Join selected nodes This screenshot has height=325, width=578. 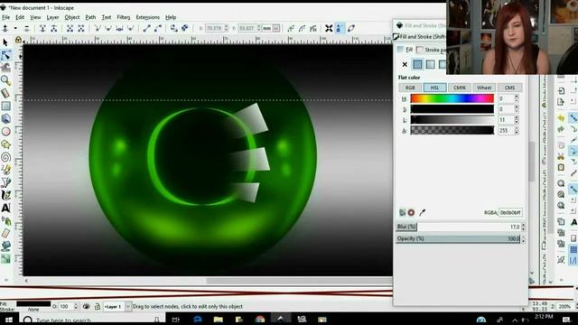point(42,28)
